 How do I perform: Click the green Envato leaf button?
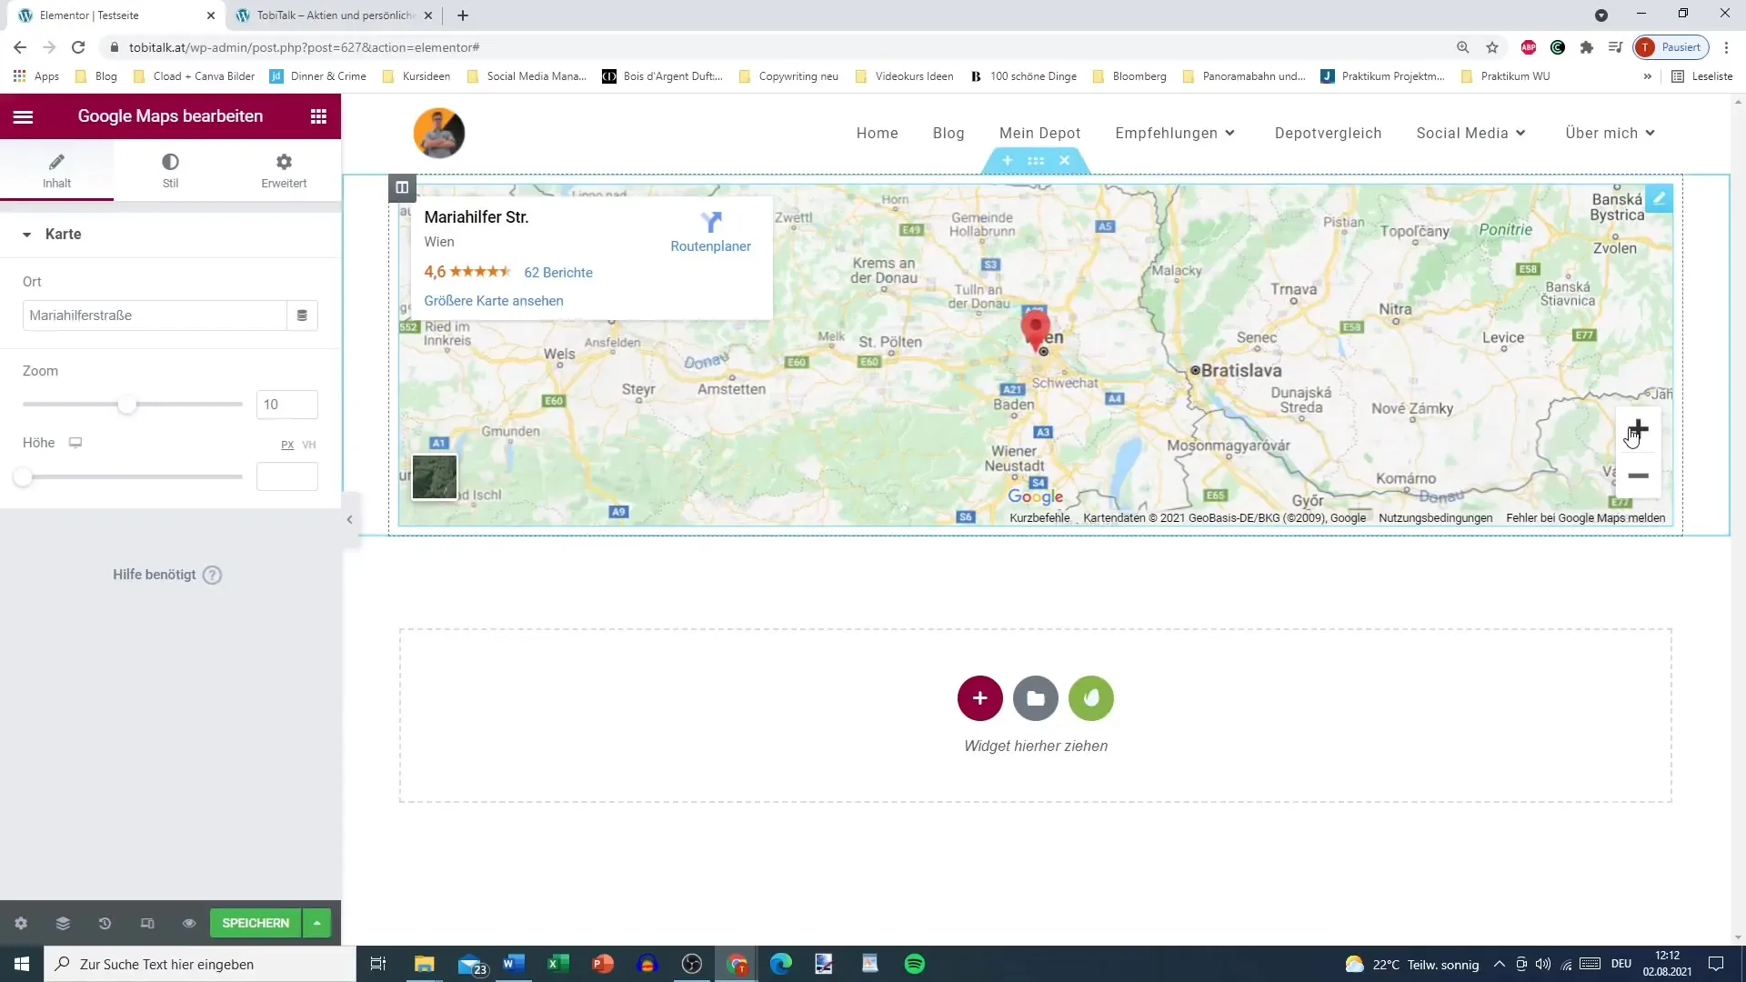(1091, 698)
